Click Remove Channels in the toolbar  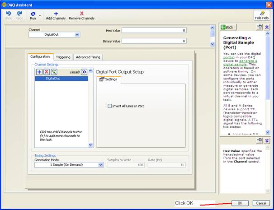[81, 15]
